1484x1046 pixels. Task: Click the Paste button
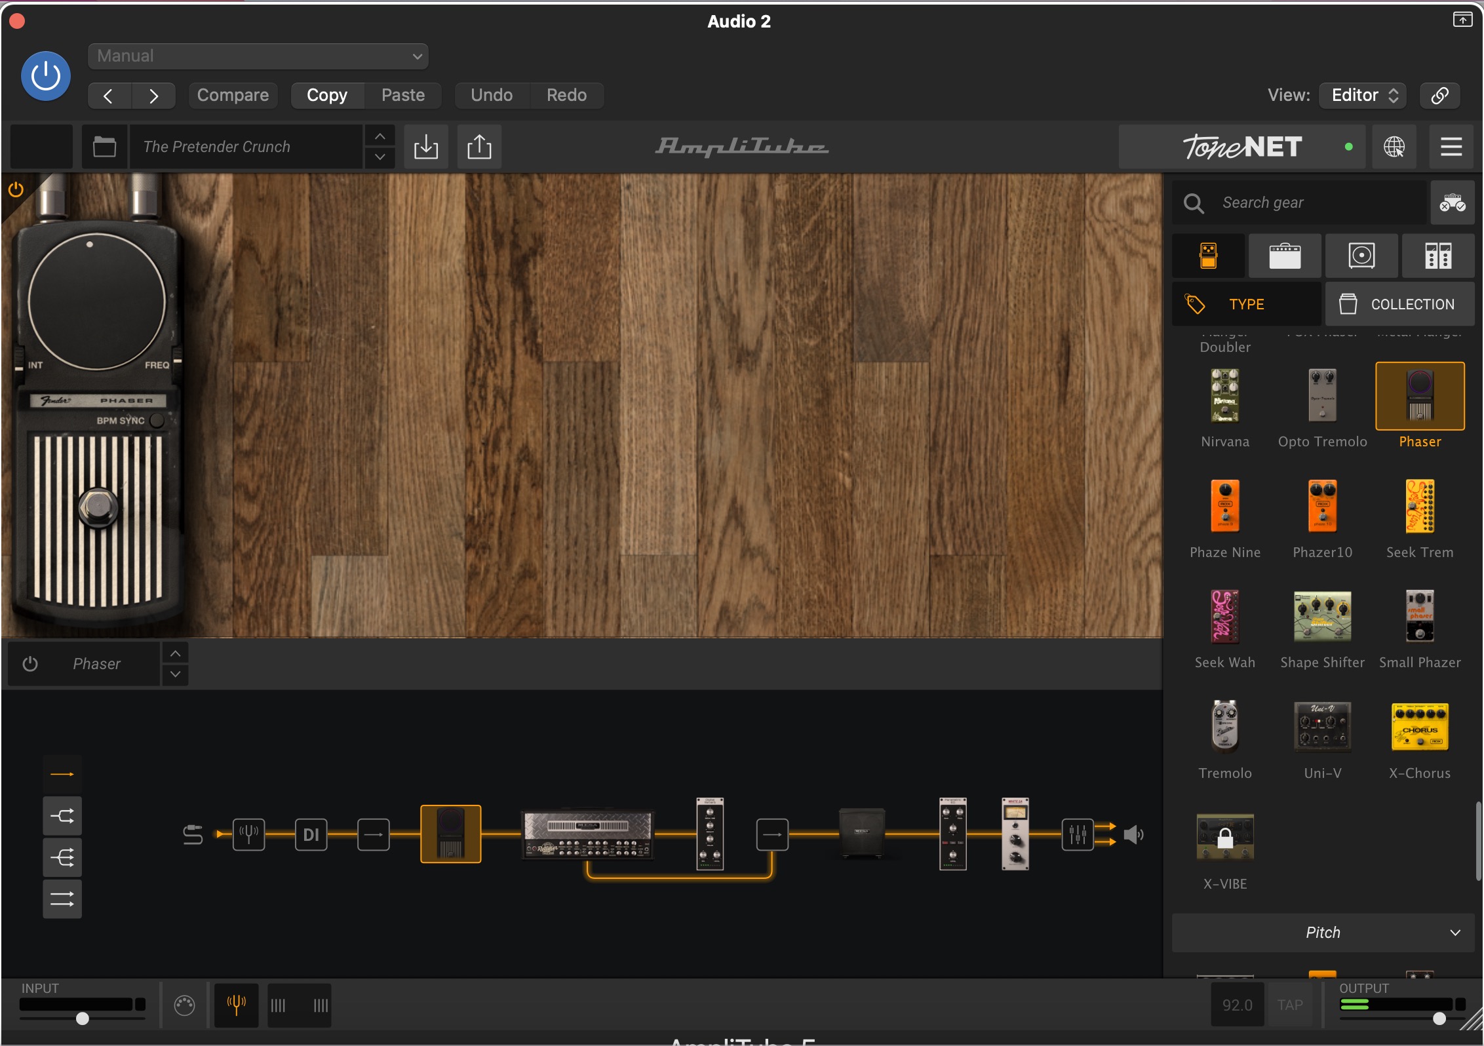click(403, 96)
